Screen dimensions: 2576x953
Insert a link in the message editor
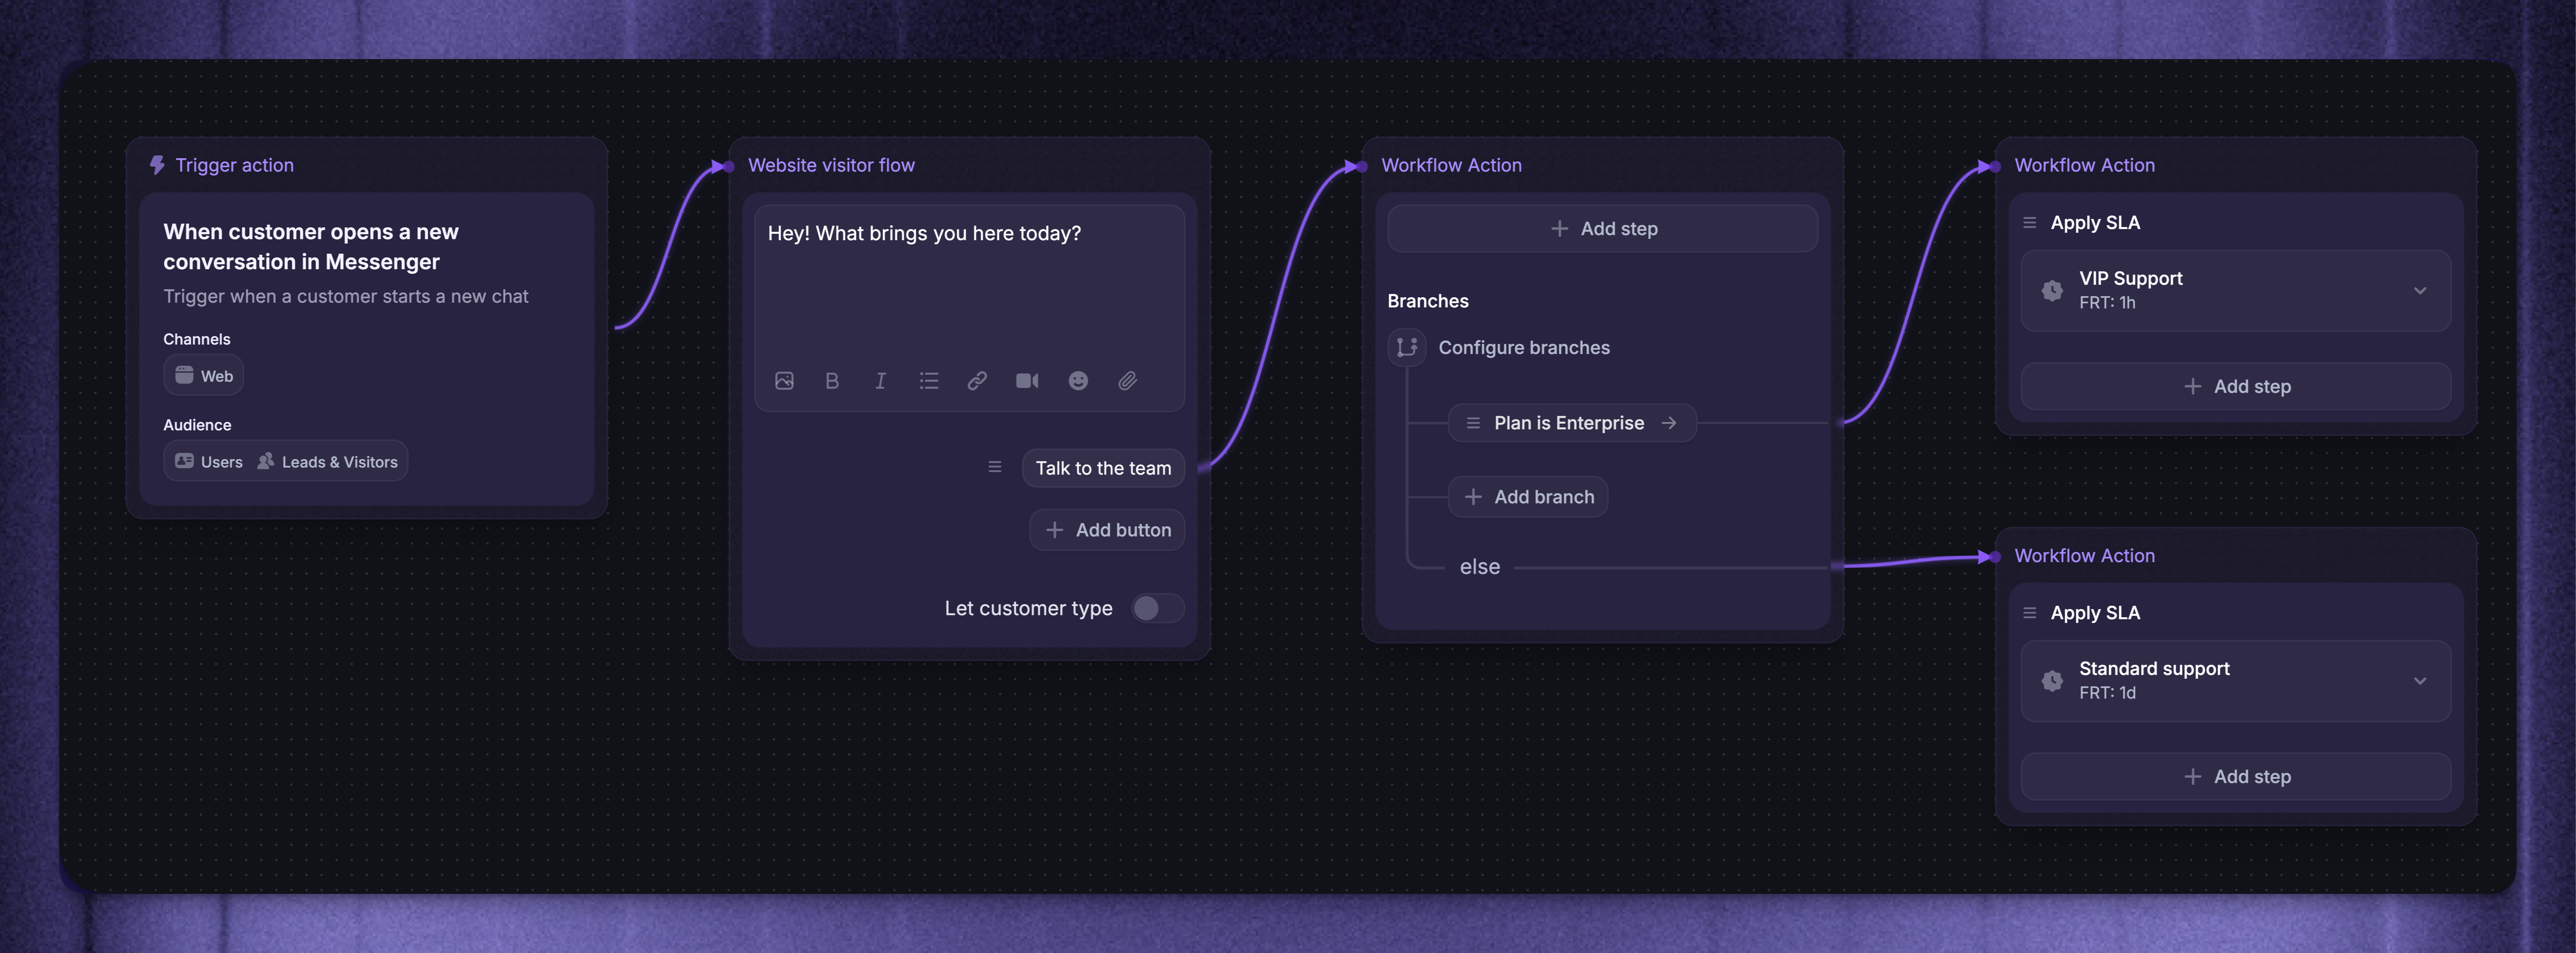point(977,381)
